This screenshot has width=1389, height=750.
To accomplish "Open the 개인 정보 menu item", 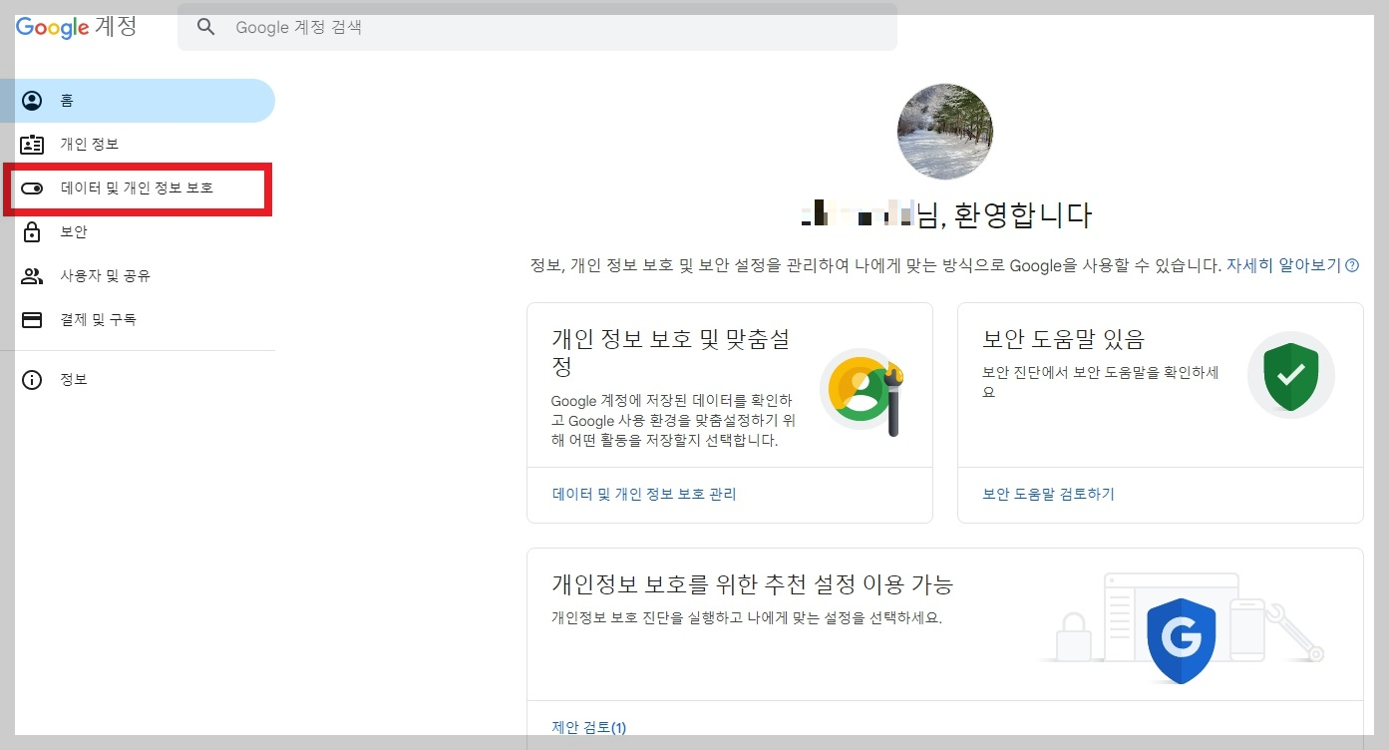I will [138, 145].
